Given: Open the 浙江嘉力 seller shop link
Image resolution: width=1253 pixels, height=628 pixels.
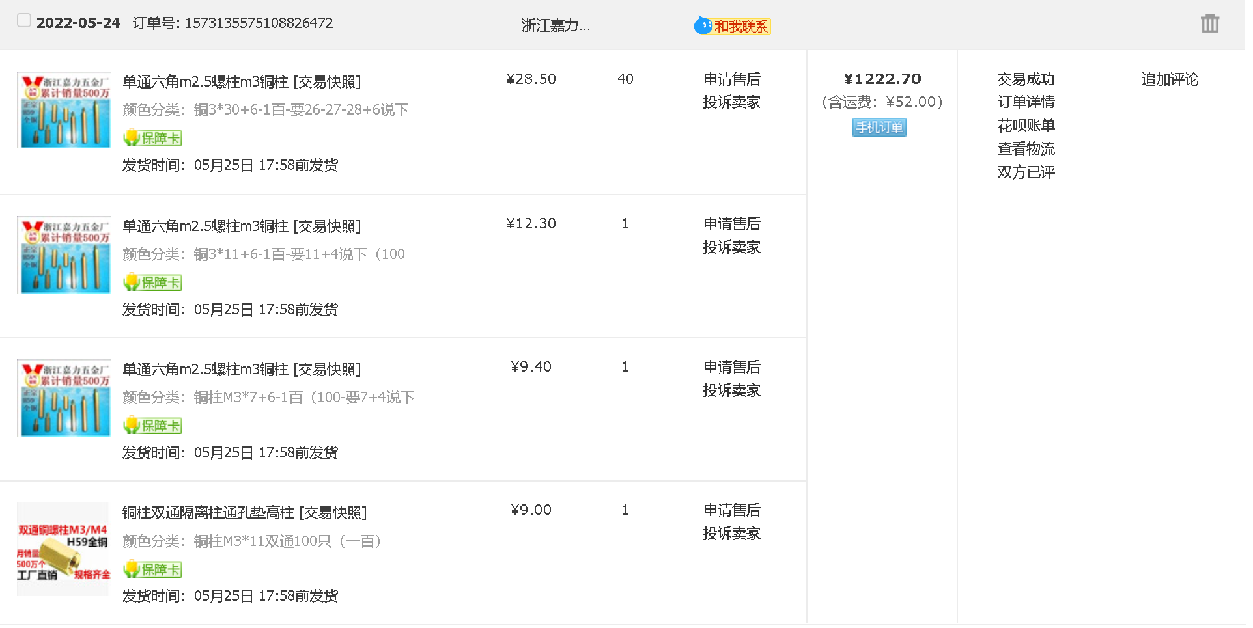Looking at the screenshot, I should [556, 25].
